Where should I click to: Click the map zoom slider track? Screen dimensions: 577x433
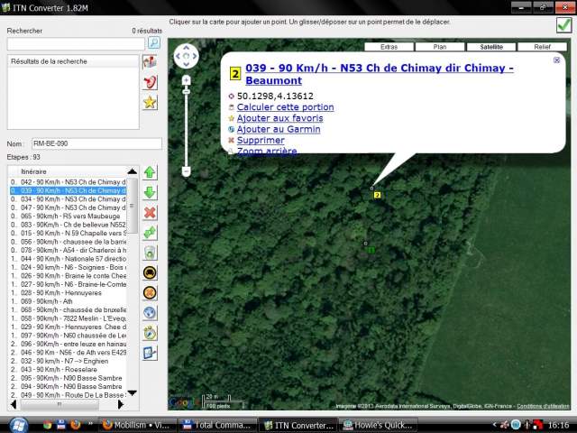(187, 126)
